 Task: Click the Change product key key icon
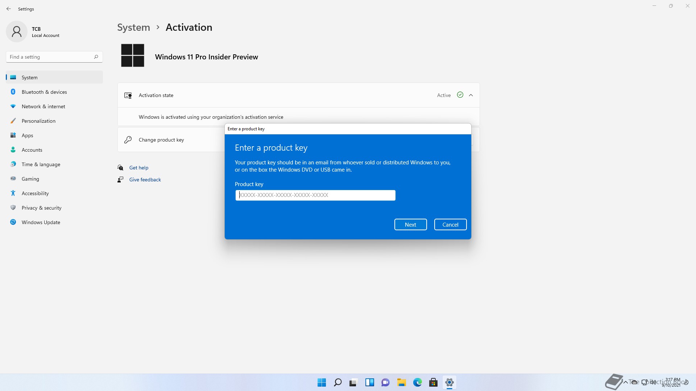tap(128, 140)
